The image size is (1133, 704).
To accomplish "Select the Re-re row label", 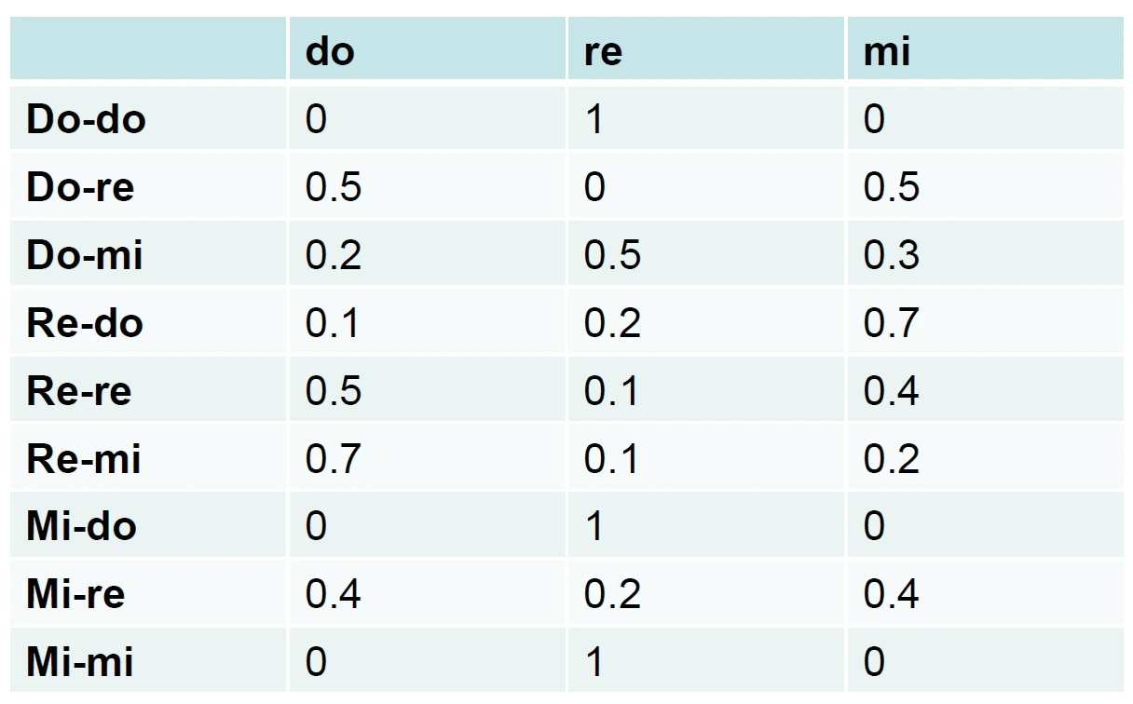I will [x=79, y=391].
